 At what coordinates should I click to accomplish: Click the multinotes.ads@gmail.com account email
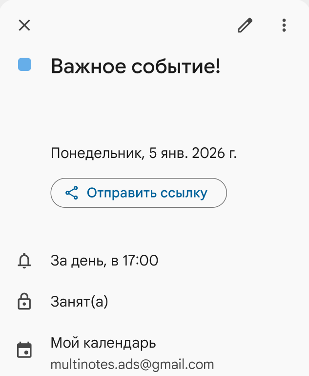[132, 364]
